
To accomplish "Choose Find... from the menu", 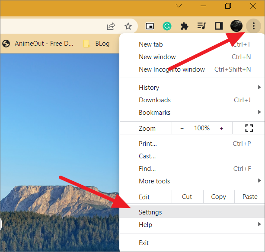I will click(192, 169).
